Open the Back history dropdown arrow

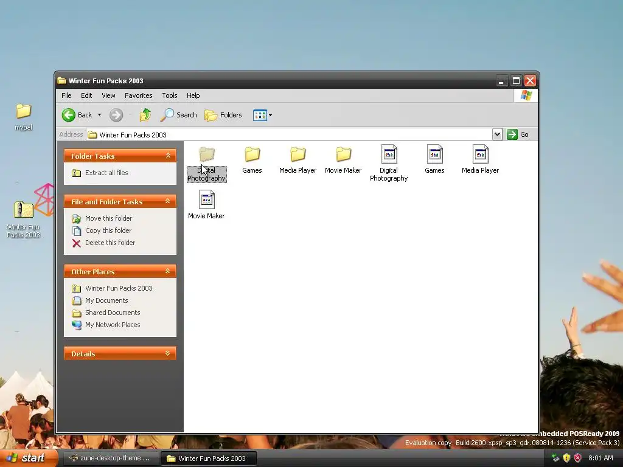point(99,115)
